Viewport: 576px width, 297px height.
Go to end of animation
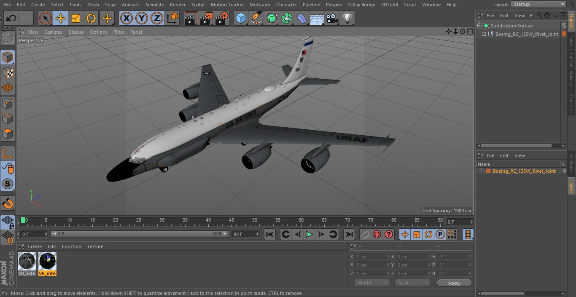point(349,234)
